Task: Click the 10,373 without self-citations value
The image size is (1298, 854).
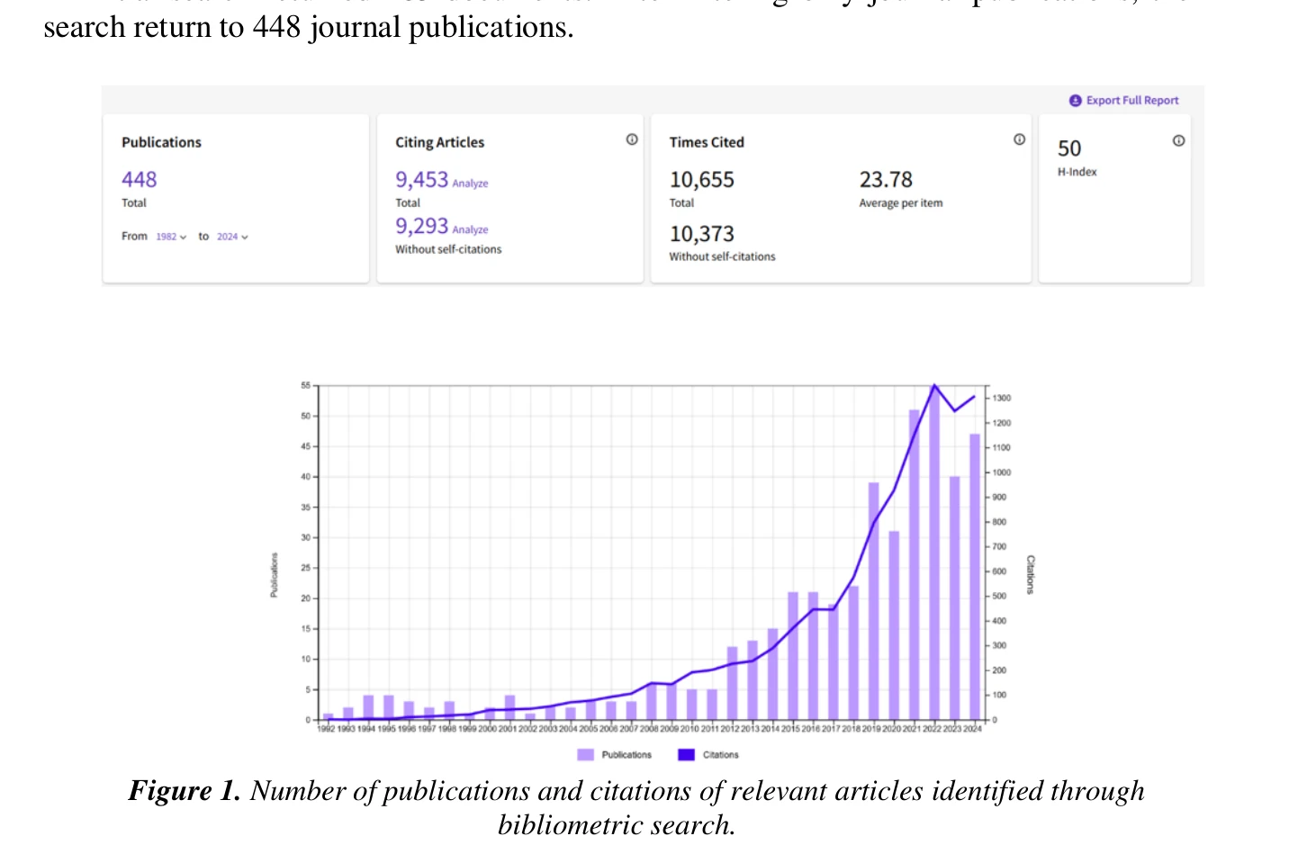Action: 702,234
